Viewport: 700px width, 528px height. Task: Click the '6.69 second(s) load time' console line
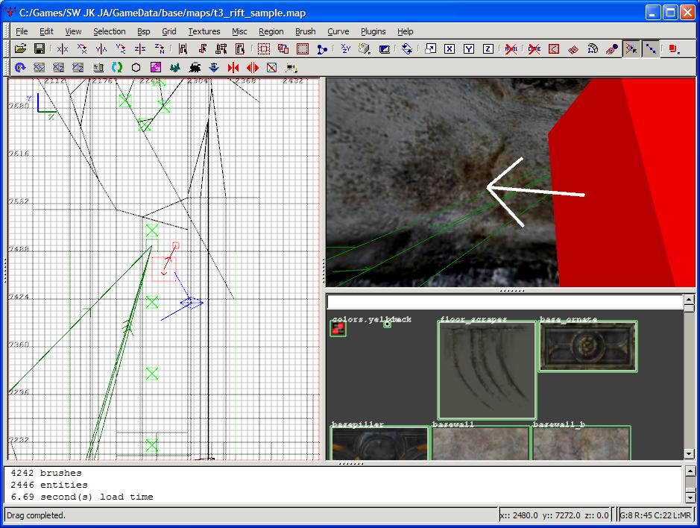82,497
